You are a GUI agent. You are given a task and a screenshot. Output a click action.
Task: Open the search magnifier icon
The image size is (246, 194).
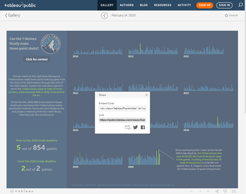coord(240,5)
